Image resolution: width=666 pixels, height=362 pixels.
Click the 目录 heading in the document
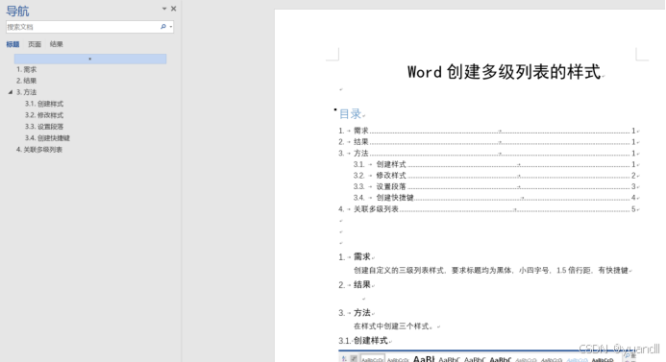[x=350, y=113]
